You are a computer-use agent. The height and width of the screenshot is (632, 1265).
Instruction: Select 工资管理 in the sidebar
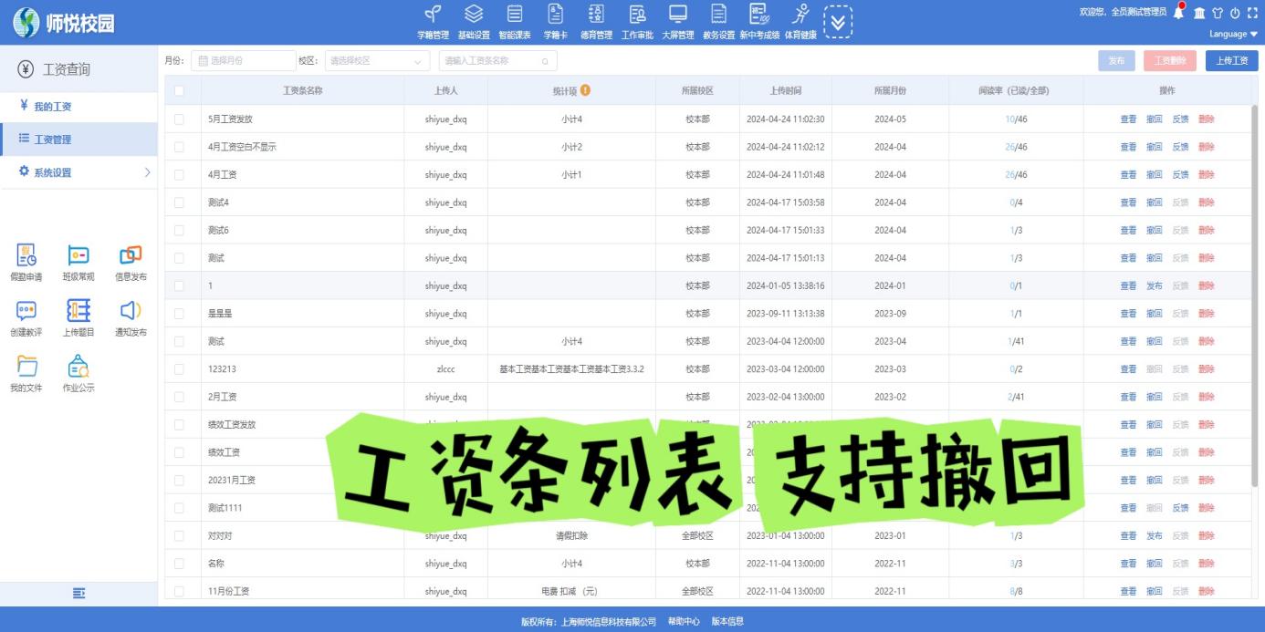pos(52,140)
